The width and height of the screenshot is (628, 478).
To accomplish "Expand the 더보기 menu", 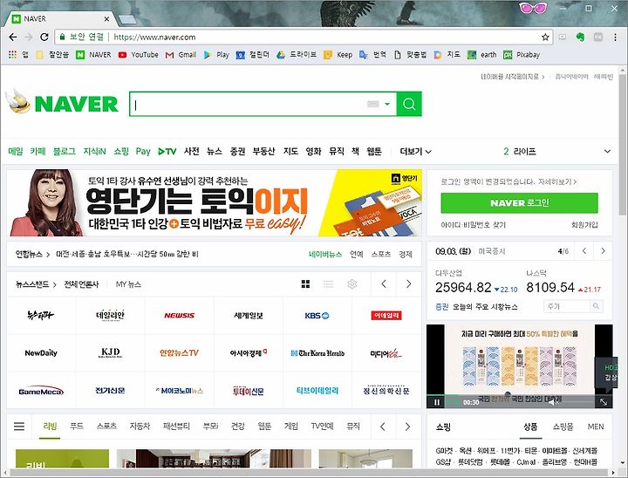I will click(416, 152).
